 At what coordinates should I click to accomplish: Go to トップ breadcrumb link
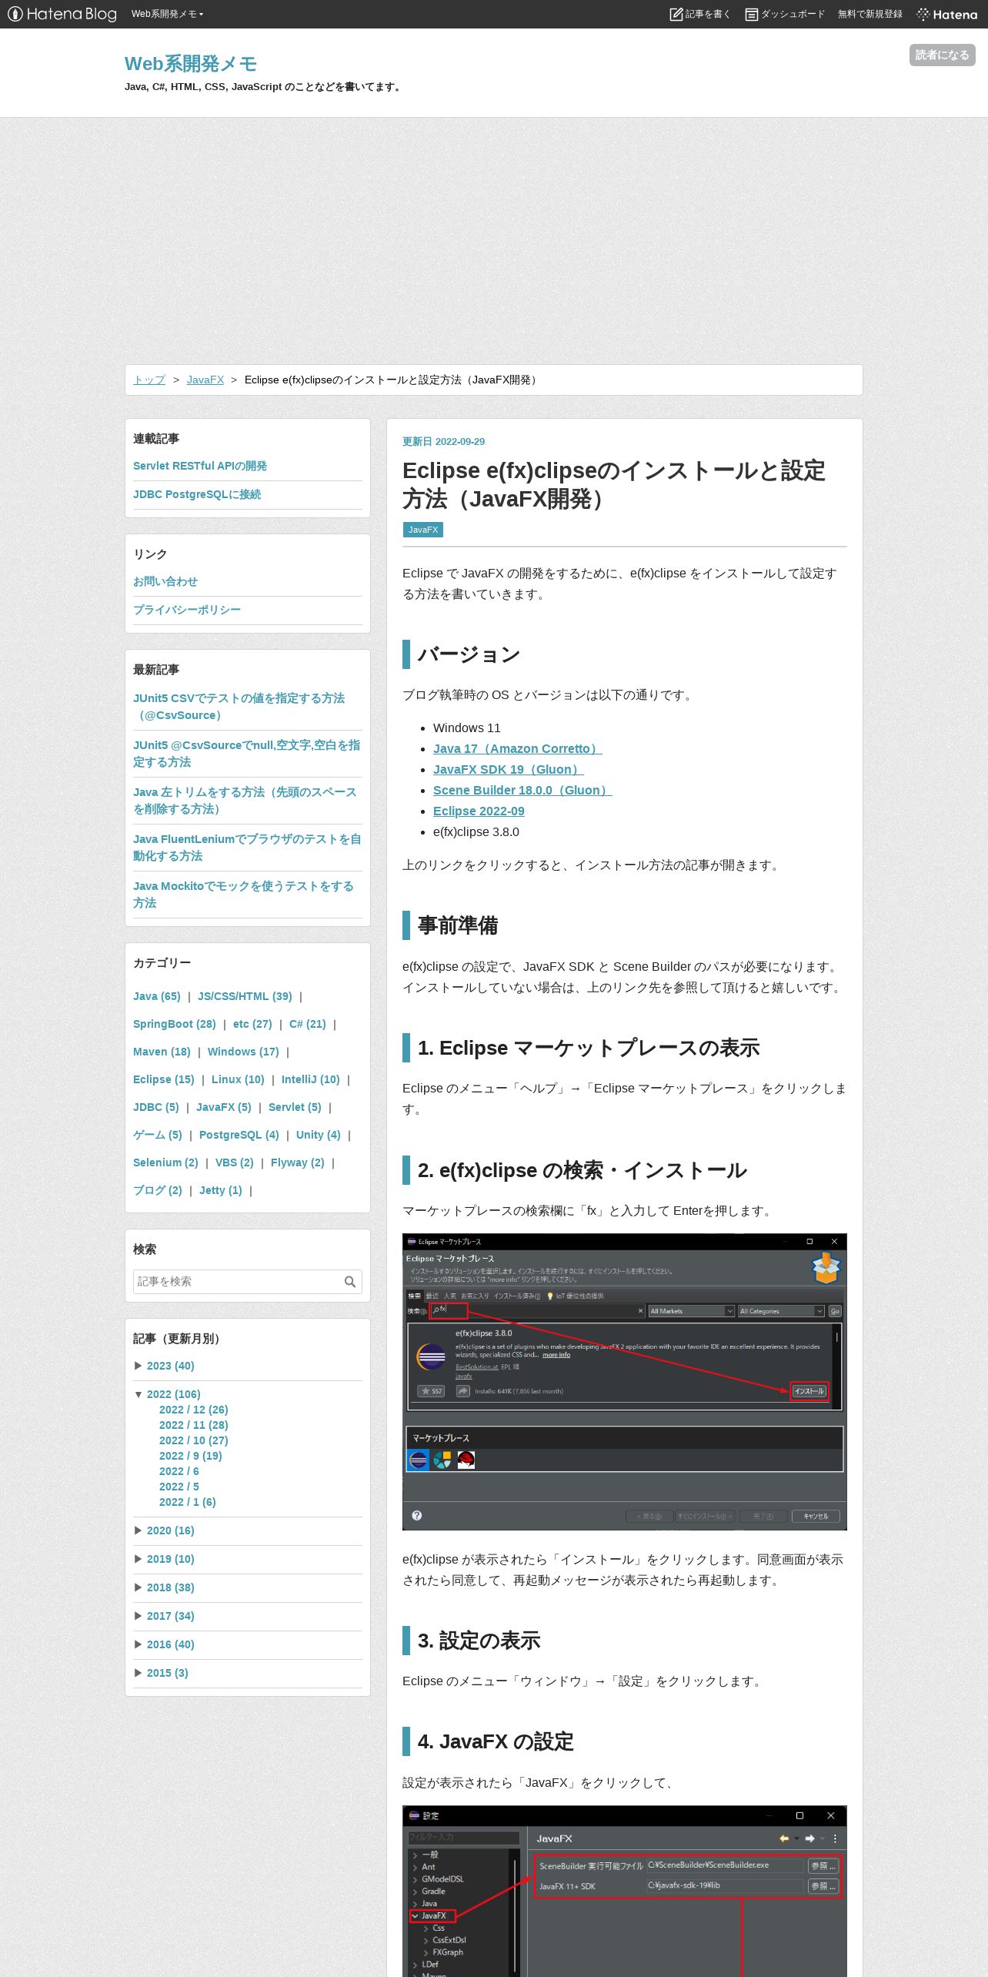149,380
